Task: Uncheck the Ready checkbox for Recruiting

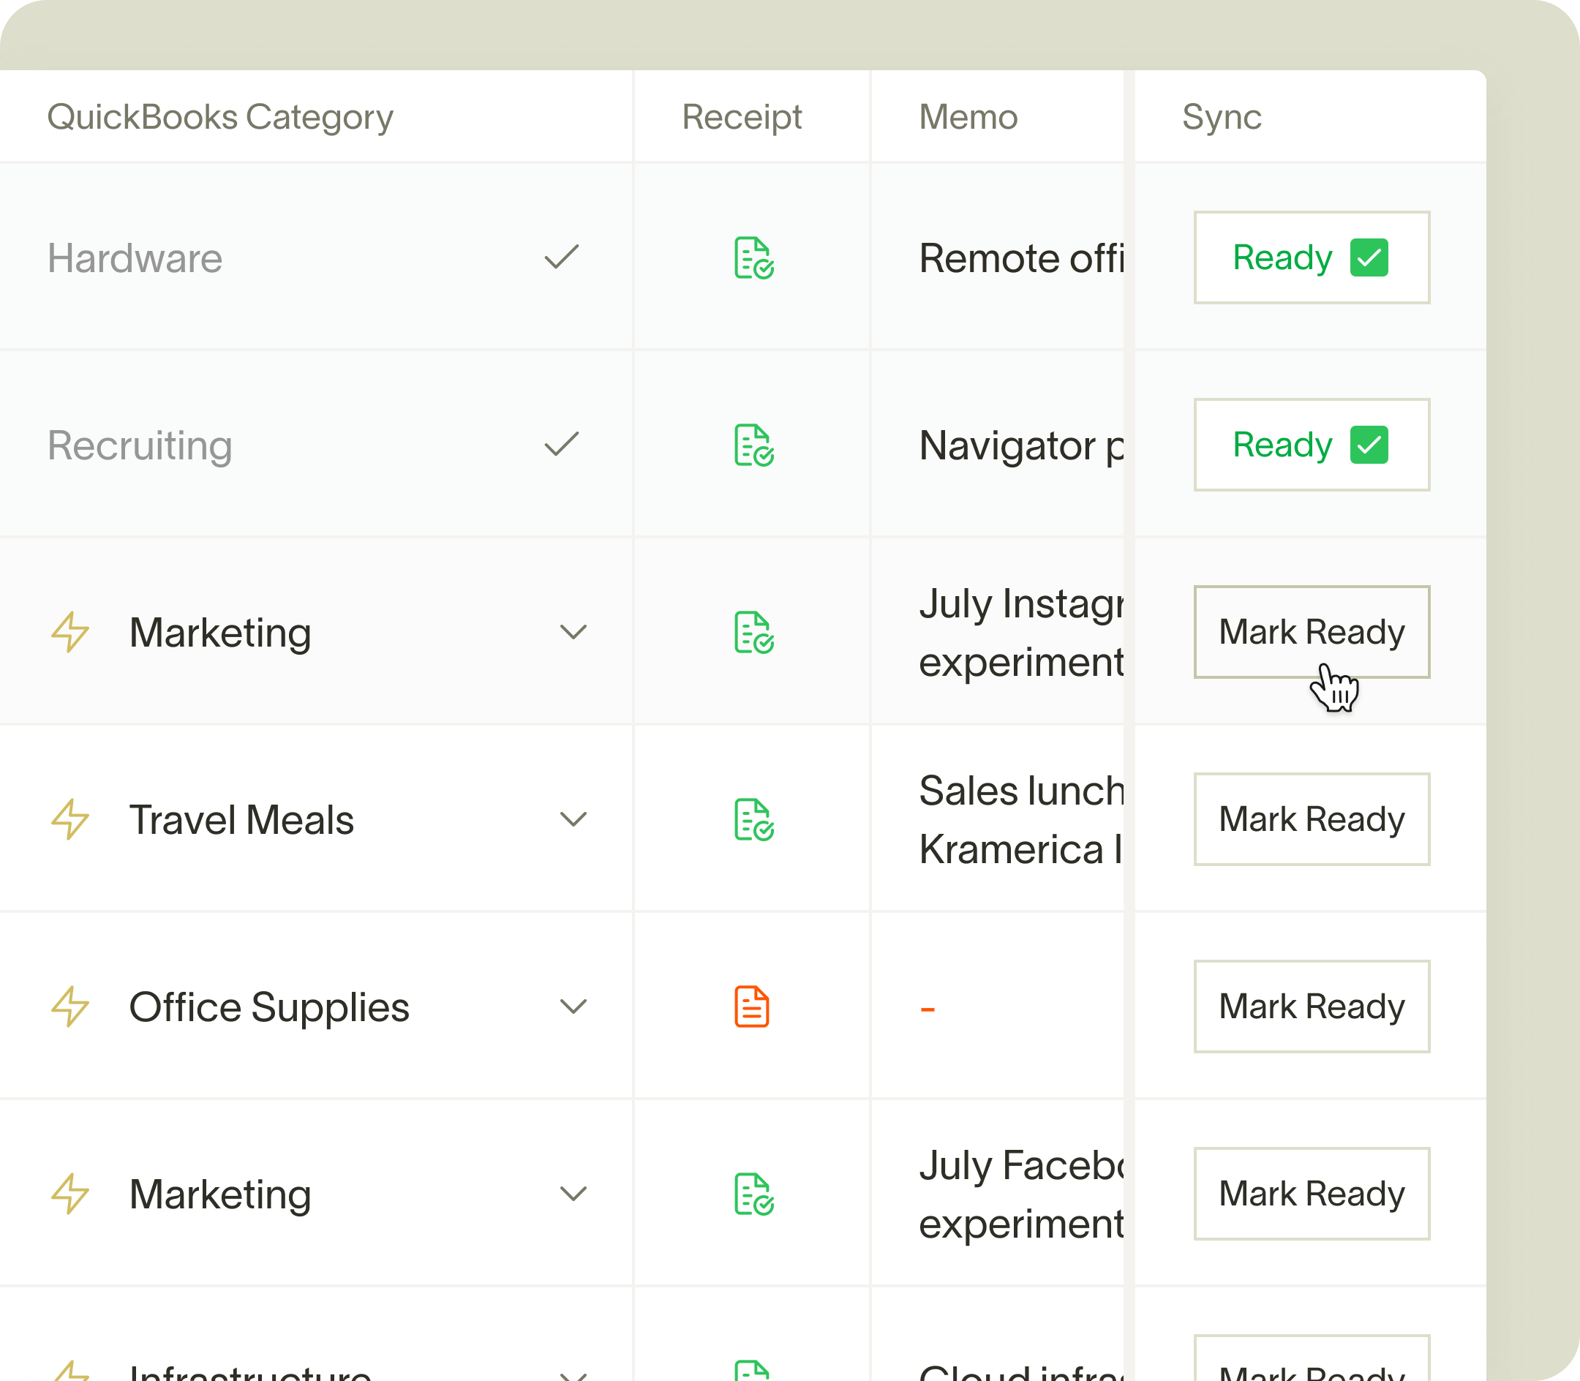Action: 1369,445
